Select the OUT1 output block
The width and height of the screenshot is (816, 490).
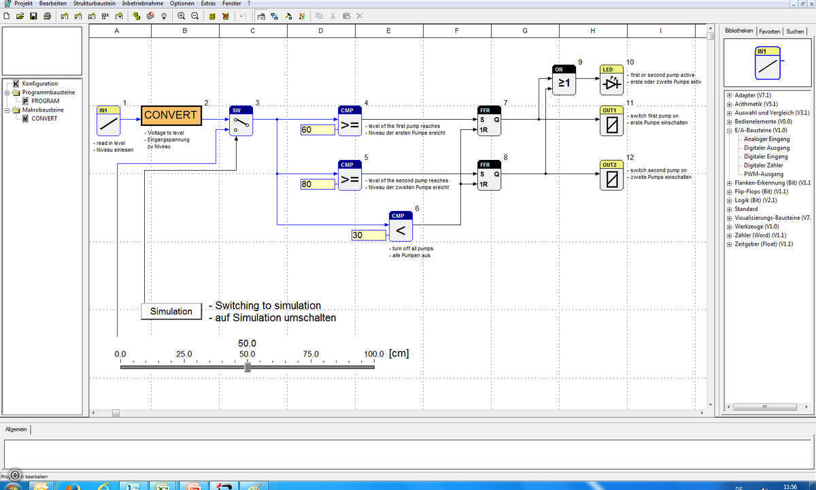611,121
